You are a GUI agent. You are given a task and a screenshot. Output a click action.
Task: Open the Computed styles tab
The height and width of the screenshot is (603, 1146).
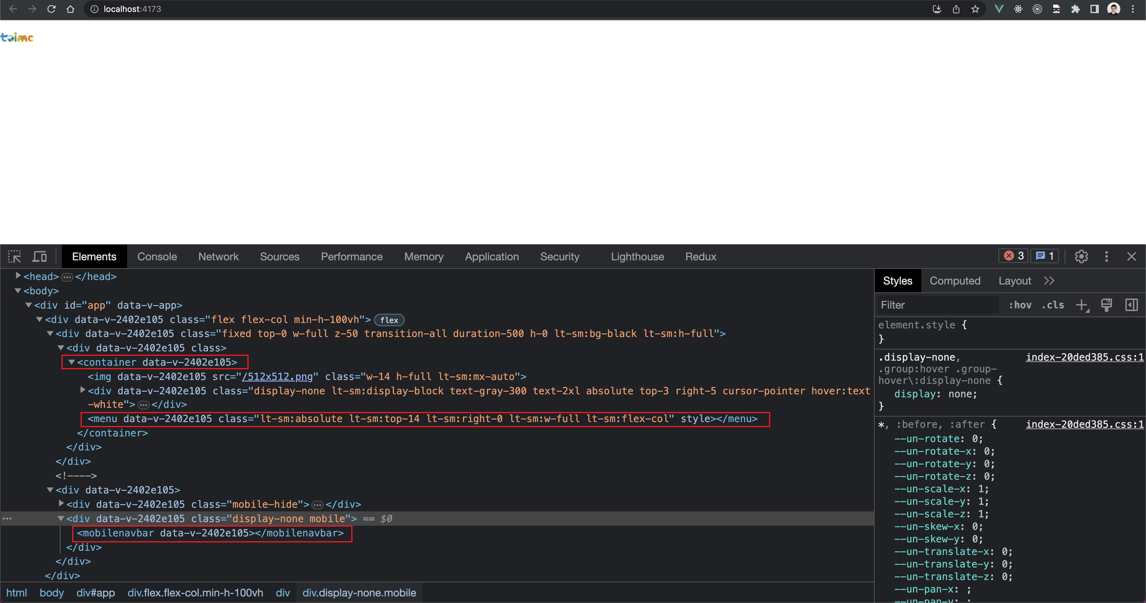pyautogui.click(x=955, y=281)
